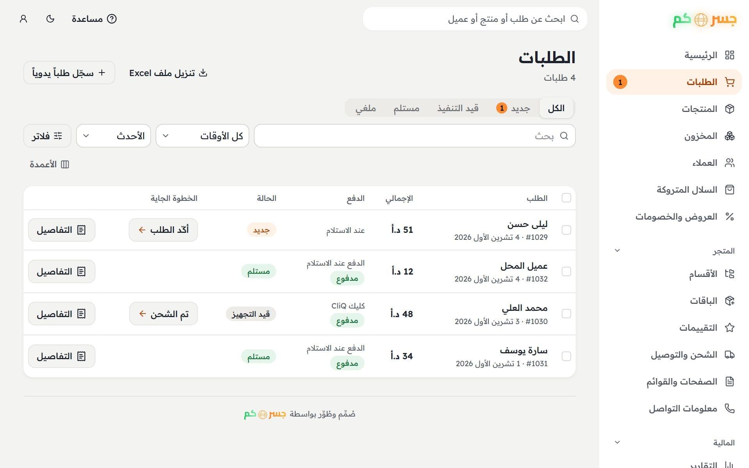Open the user account icon
The height and width of the screenshot is (468, 749).
(23, 19)
